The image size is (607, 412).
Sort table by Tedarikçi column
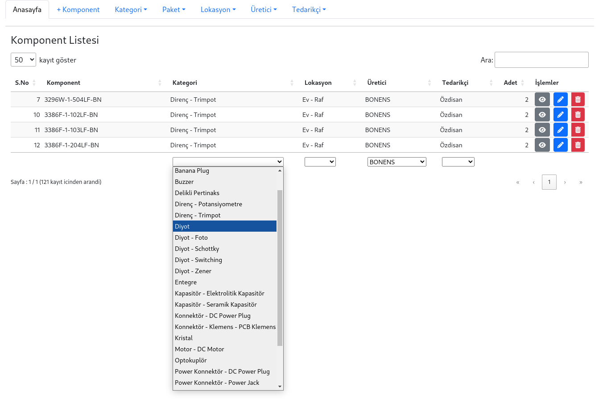pos(467,83)
